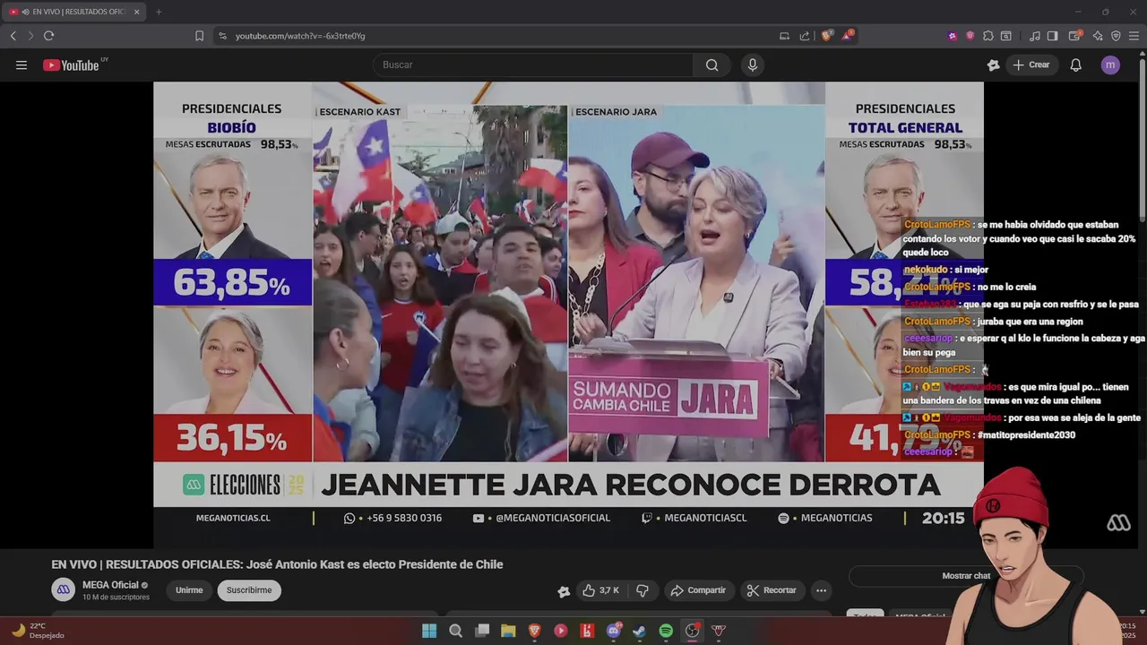
Task: Open Brave Shields lion icon
Action: (826, 36)
